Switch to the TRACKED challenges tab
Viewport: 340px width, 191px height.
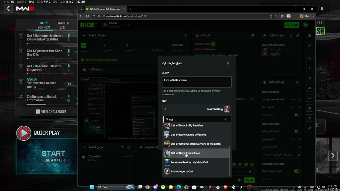tap(62, 25)
